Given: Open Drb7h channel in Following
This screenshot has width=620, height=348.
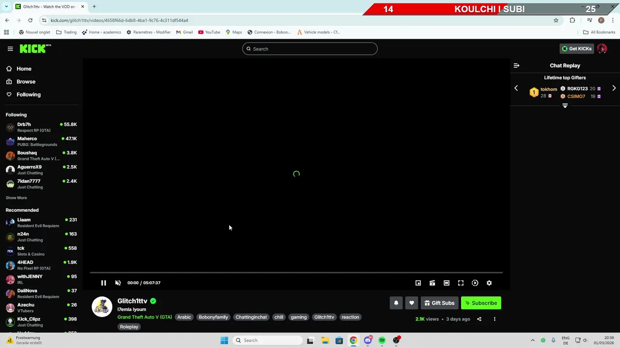Looking at the screenshot, I should point(41,127).
